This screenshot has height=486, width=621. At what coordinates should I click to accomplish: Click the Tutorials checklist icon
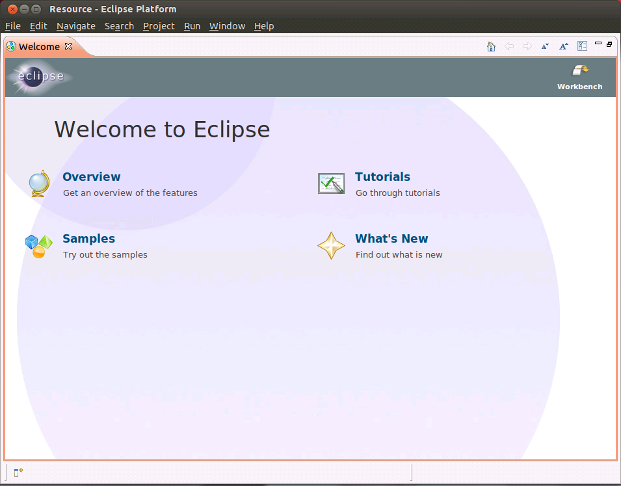[x=331, y=183]
